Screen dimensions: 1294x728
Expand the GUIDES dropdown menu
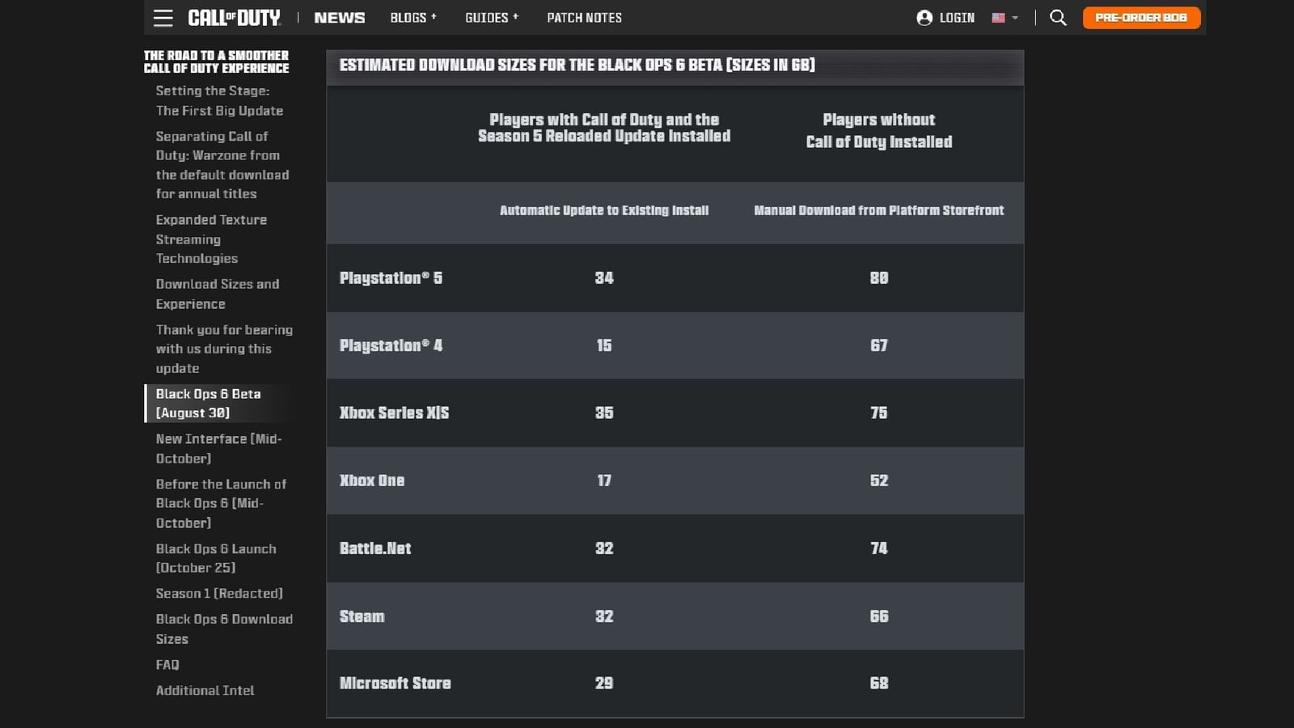click(x=491, y=17)
